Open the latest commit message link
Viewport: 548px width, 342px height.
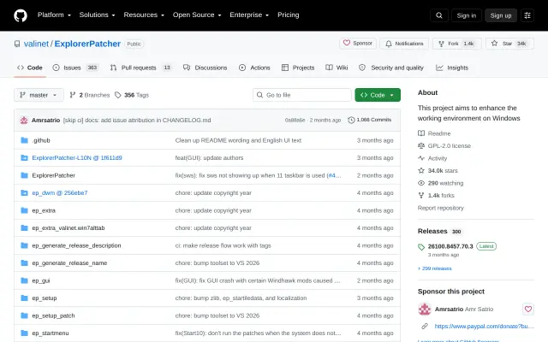coord(137,120)
